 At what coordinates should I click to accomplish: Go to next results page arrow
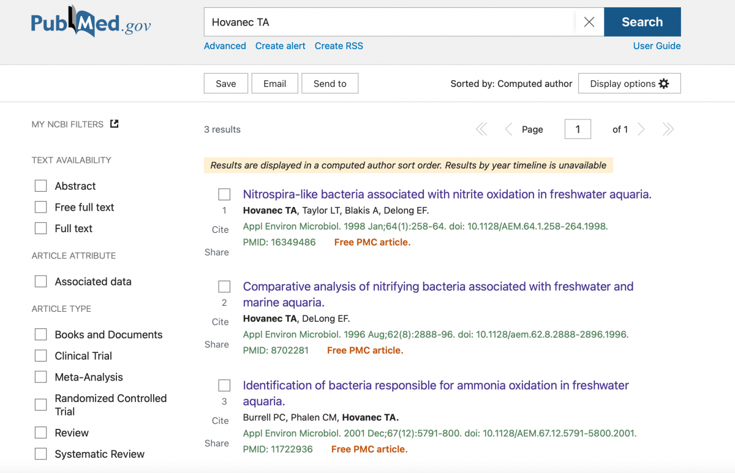641,129
